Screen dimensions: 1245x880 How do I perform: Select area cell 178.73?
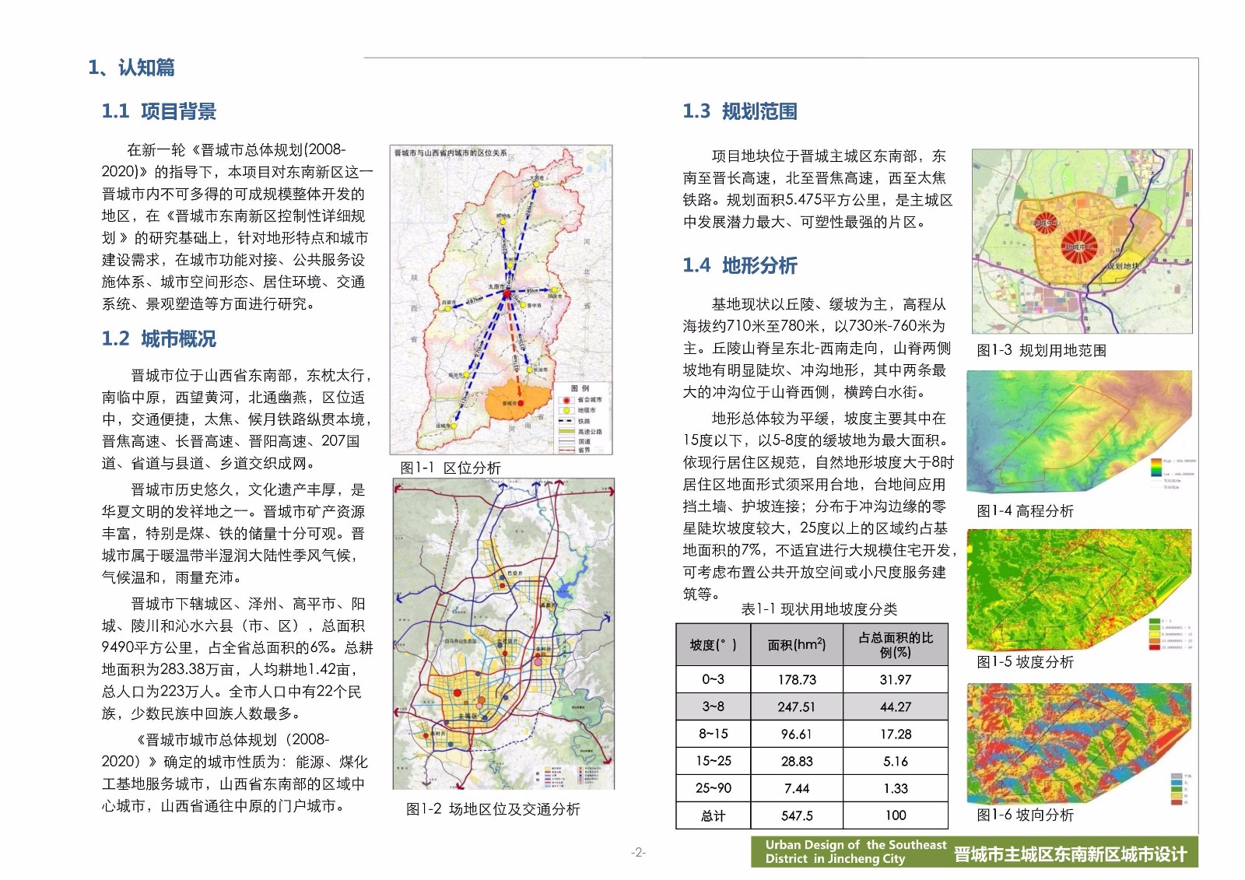[797, 679]
